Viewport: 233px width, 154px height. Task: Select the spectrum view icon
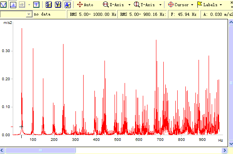[13, 5]
